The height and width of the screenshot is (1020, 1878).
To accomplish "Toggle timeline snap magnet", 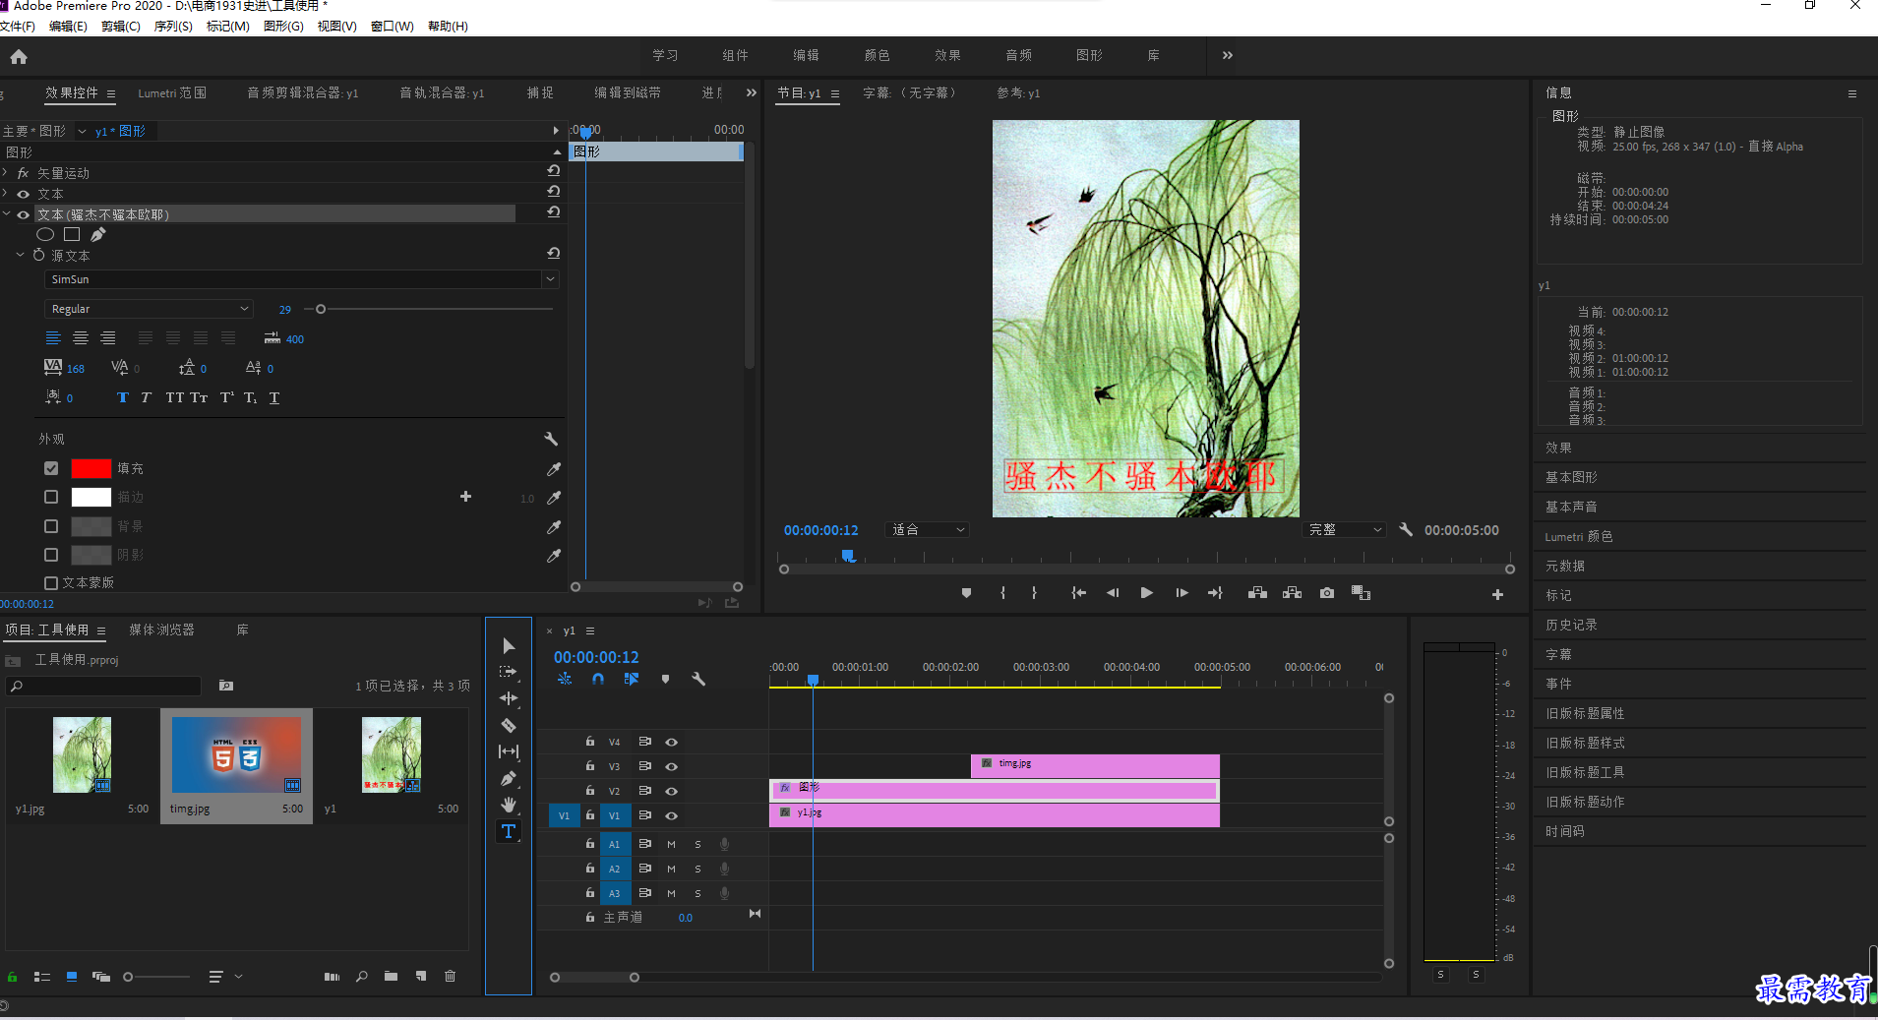I will tap(598, 679).
